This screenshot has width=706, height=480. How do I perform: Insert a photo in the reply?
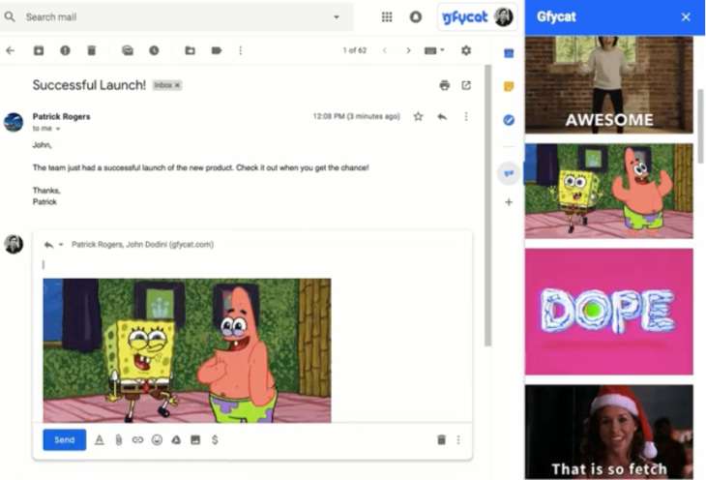coord(195,440)
